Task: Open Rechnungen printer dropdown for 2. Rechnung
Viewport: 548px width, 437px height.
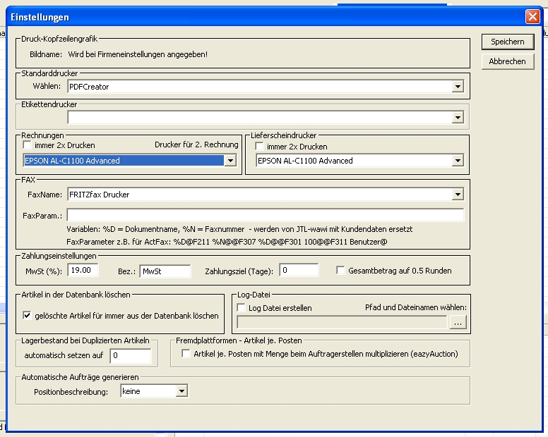Action: click(229, 161)
